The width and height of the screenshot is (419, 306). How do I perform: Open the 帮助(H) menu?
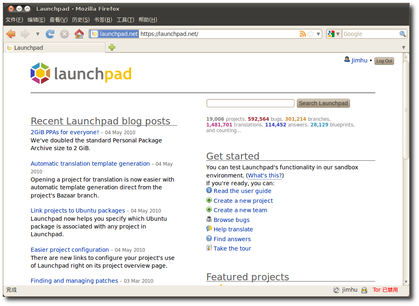coord(148,20)
